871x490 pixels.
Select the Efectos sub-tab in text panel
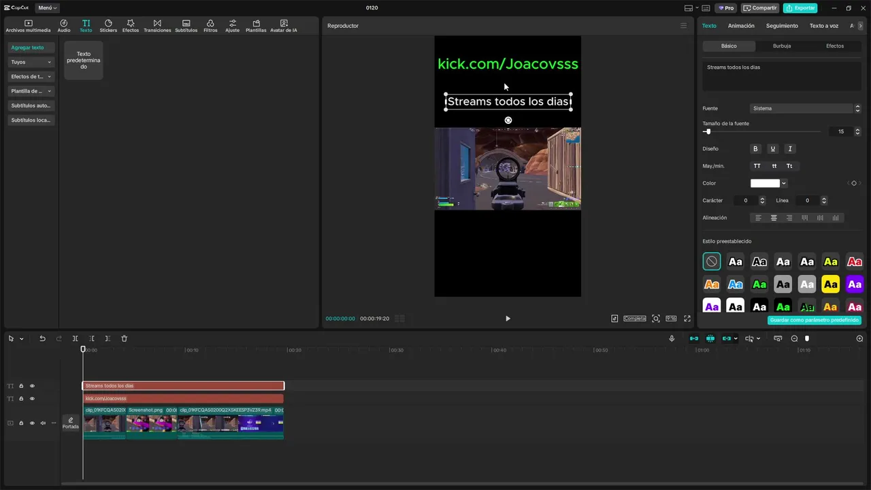(x=835, y=46)
